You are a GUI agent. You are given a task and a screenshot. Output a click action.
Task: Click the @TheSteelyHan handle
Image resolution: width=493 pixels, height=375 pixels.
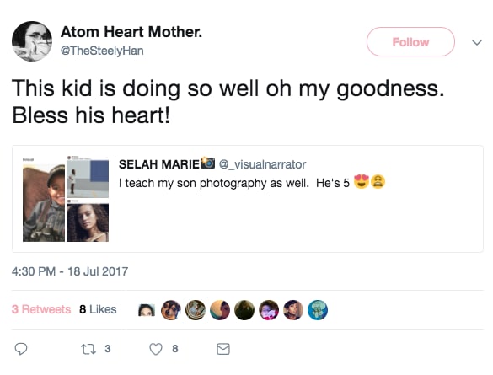pyautogui.click(x=102, y=51)
